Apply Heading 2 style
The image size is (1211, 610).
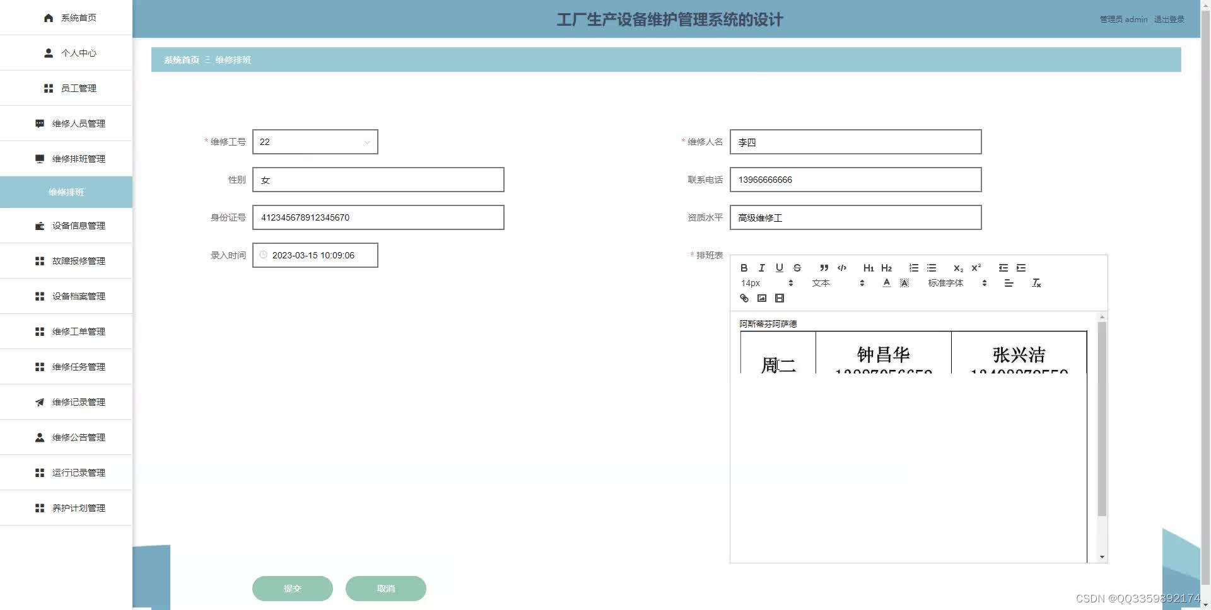[x=886, y=268]
